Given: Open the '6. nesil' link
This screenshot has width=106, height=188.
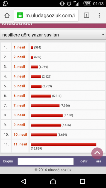Looking at the screenshot, I should coord(19,96).
